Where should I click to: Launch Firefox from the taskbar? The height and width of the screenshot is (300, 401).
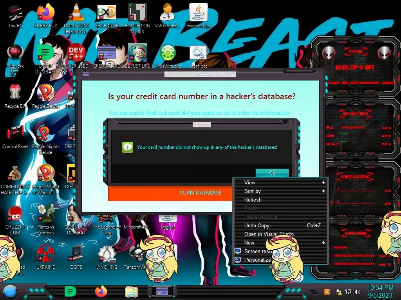(x=101, y=291)
